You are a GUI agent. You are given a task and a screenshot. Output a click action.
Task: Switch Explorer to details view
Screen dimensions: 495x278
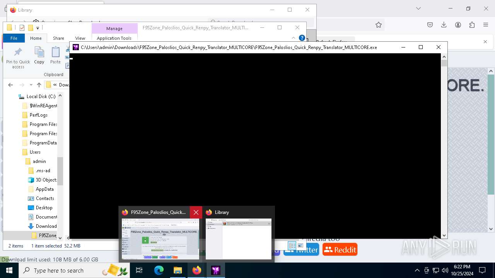[292, 246]
